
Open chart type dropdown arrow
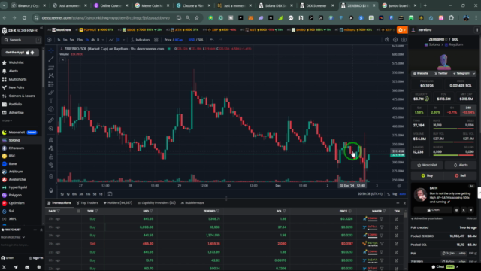click(x=123, y=40)
